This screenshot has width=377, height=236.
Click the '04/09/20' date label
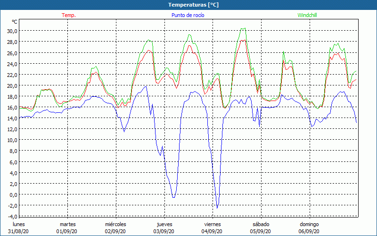click(212, 231)
